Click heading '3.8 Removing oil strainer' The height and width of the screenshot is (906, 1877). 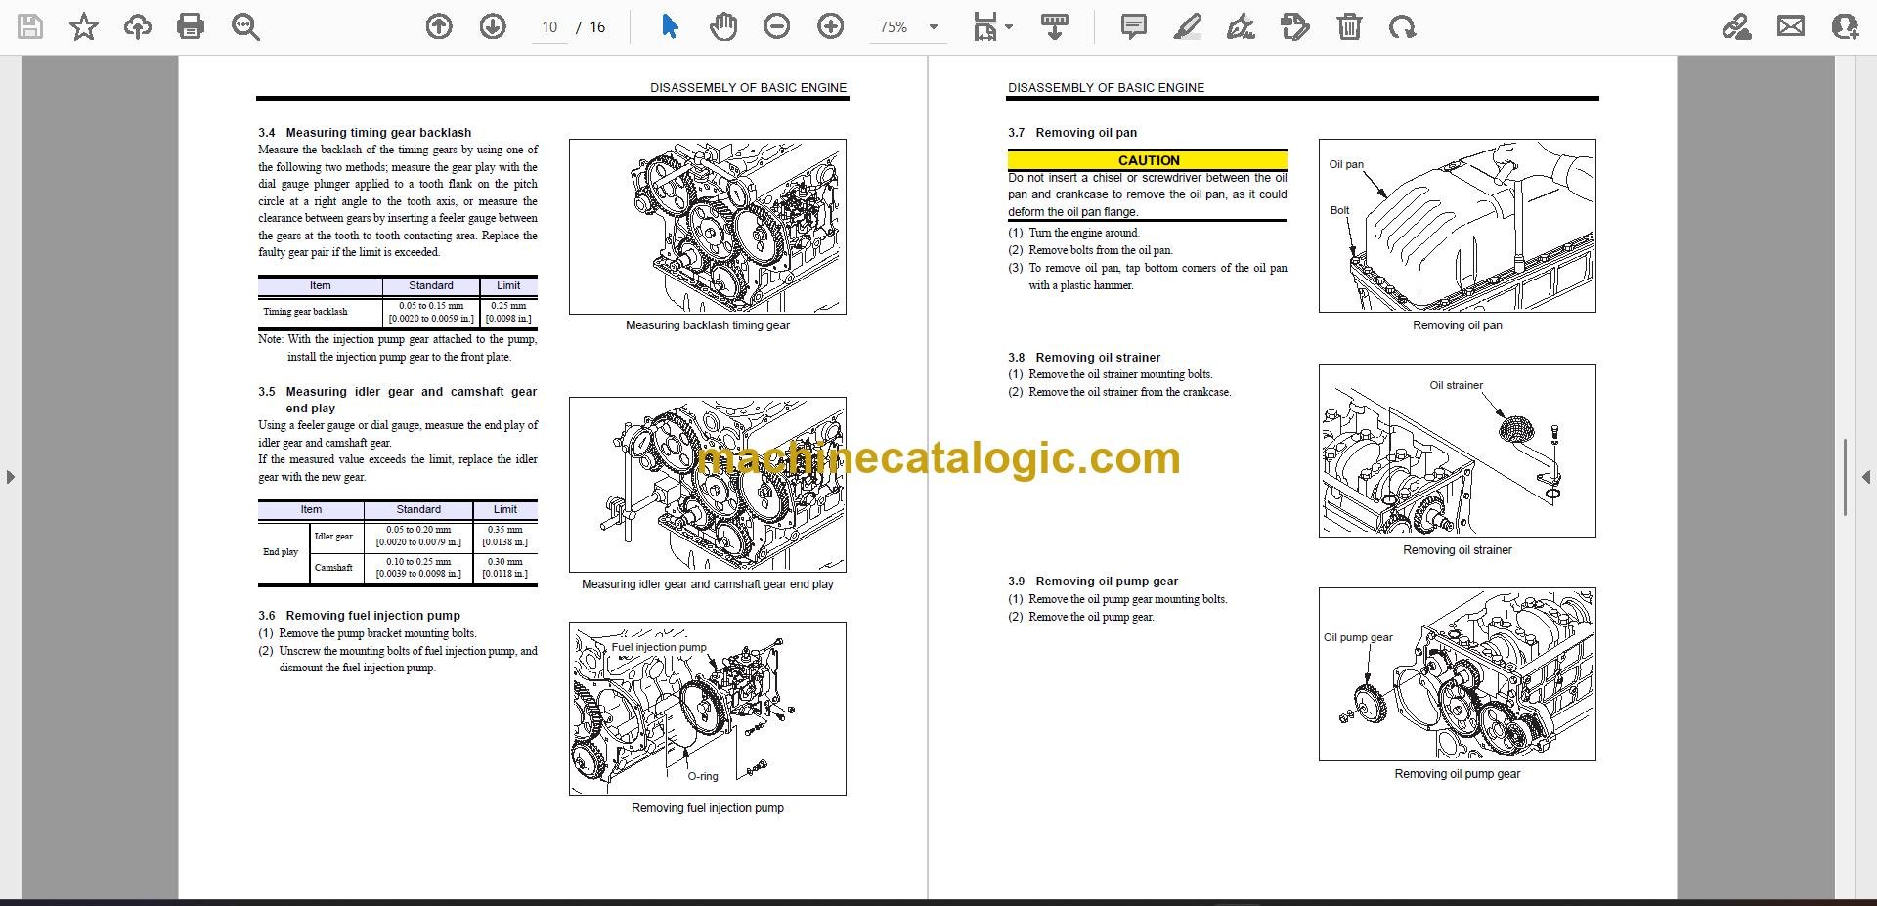click(1084, 358)
